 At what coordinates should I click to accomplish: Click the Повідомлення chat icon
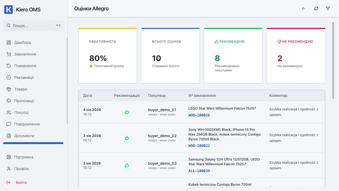[9, 124]
